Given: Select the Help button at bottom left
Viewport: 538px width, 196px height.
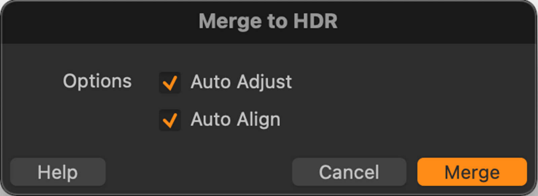Looking at the screenshot, I should tap(58, 172).
